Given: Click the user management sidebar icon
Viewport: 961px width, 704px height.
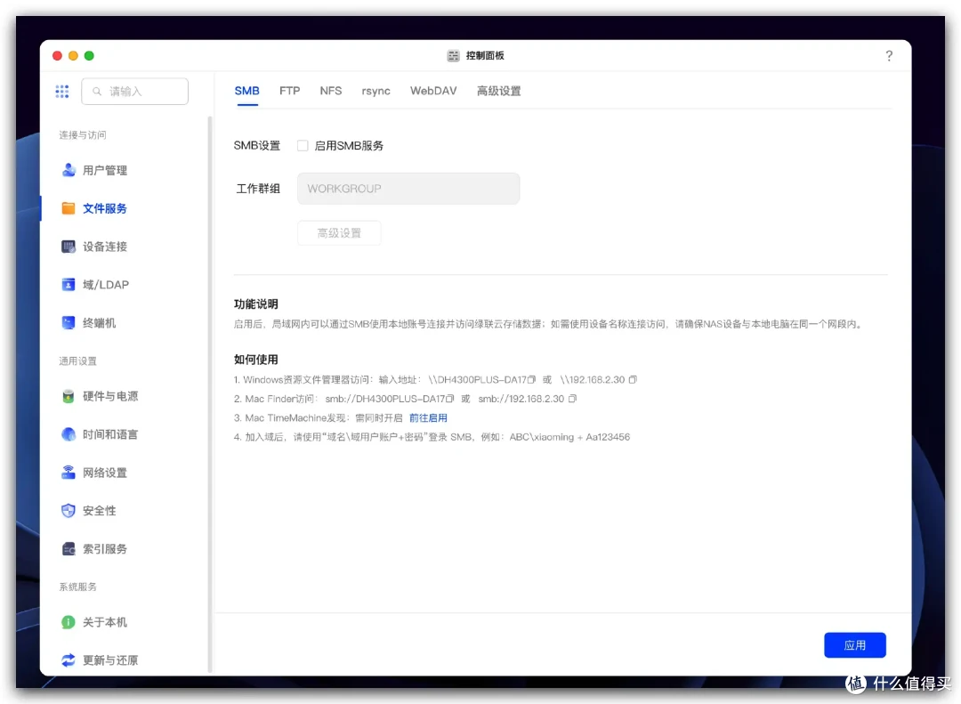Looking at the screenshot, I should (x=69, y=170).
